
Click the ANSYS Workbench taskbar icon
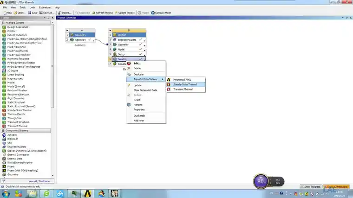[x=87, y=193]
